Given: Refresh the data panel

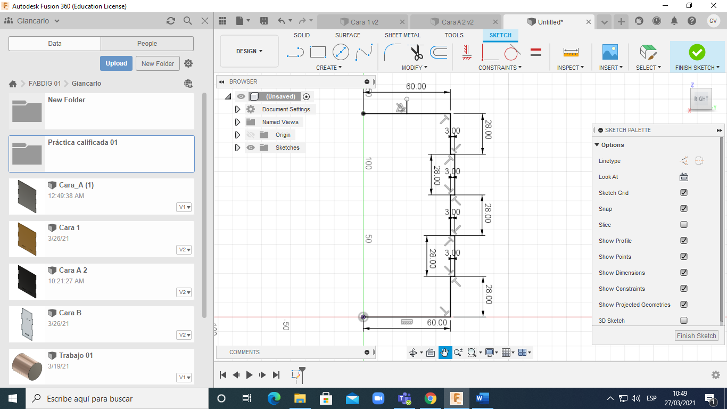Looking at the screenshot, I should click(171, 21).
